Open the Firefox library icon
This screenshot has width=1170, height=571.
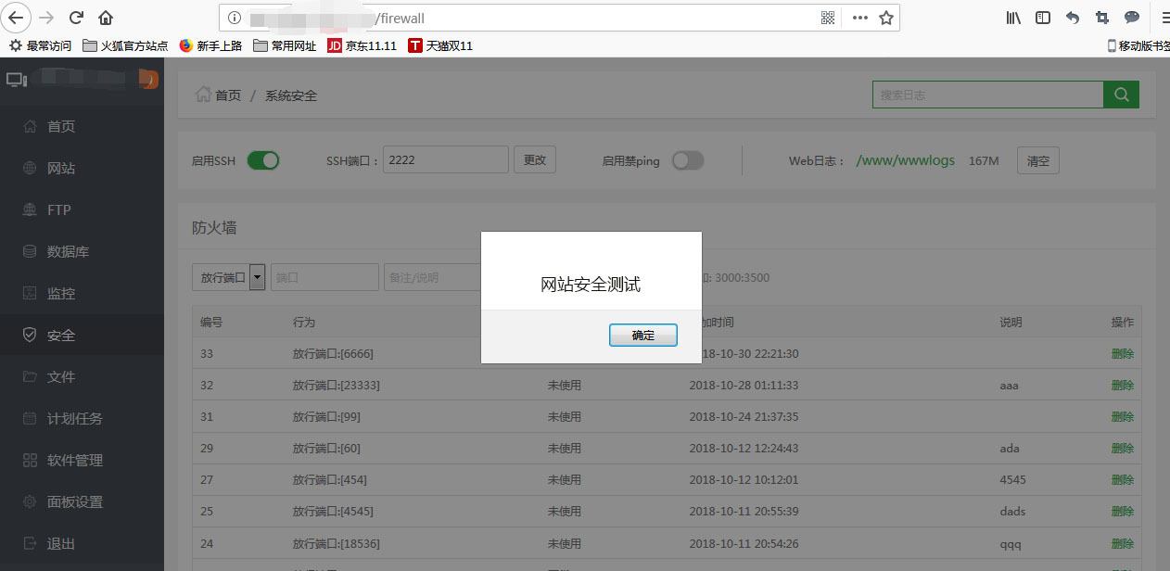pos(1013,18)
